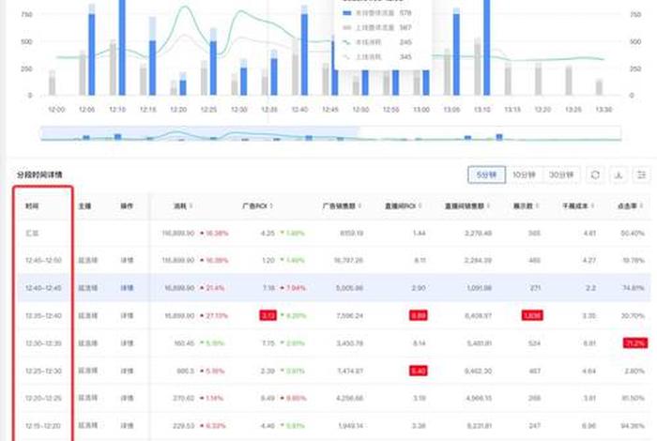This screenshot has width=657, height=441.
Task: Open 详情 for the 12:45~12:50 row
Action: (x=127, y=260)
